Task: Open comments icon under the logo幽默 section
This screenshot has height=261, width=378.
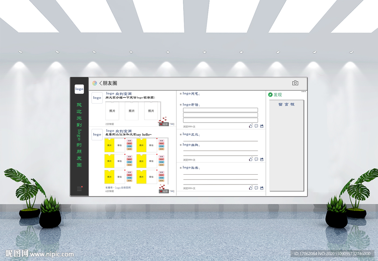Action: [x=256, y=159]
